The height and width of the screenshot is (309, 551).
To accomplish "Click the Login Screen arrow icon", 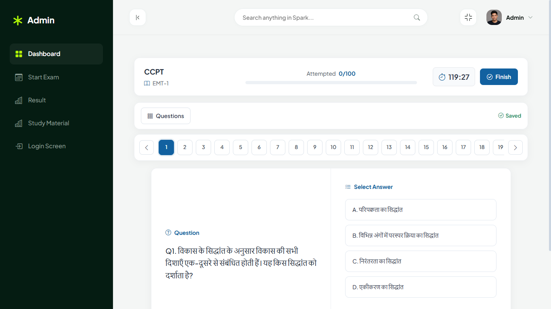I will click(x=19, y=146).
